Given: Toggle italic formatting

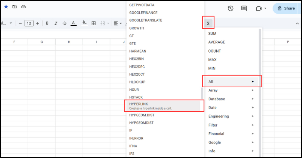Looking at the screenshot, I should click(x=56, y=23).
